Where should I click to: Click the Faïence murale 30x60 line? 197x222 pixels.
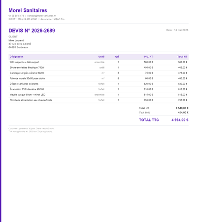tap(98, 78)
